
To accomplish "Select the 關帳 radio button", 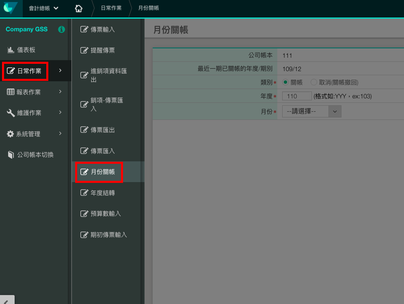I will click(x=285, y=82).
